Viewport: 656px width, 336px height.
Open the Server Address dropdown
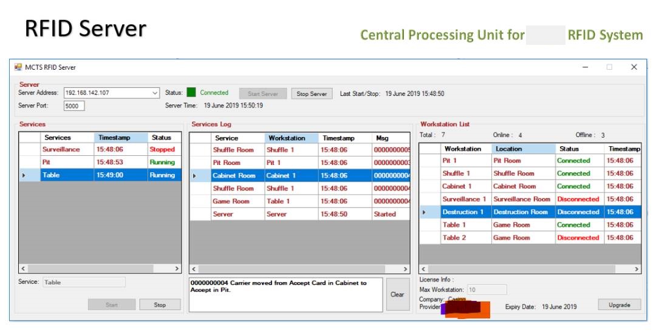tap(154, 93)
